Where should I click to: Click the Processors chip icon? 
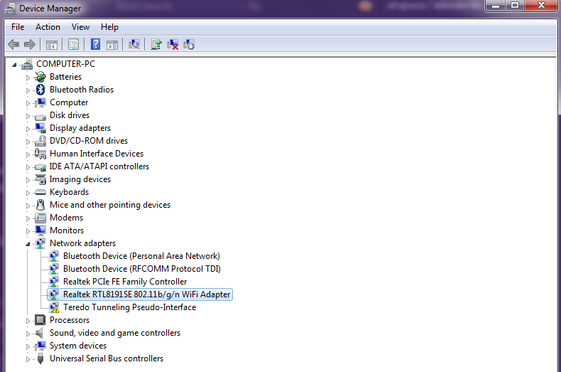[40, 319]
